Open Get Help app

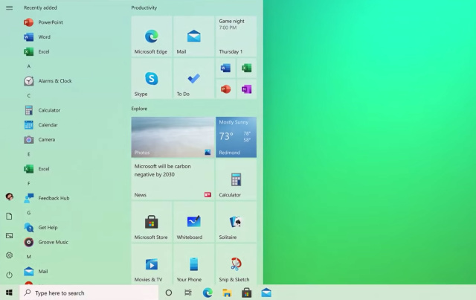(x=41, y=227)
